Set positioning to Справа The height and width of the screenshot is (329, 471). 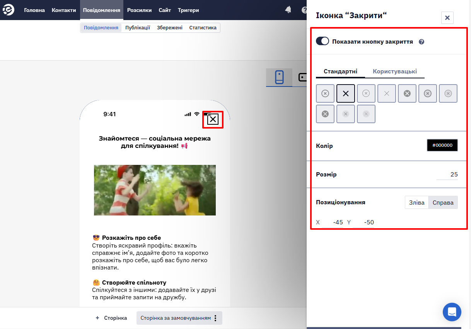click(443, 203)
